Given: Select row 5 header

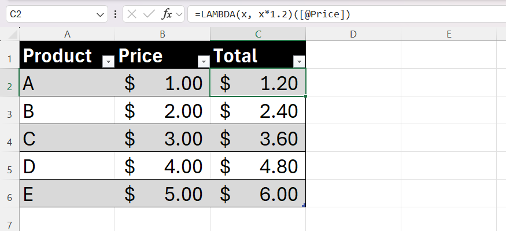Looking at the screenshot, I should coord(10,166).
